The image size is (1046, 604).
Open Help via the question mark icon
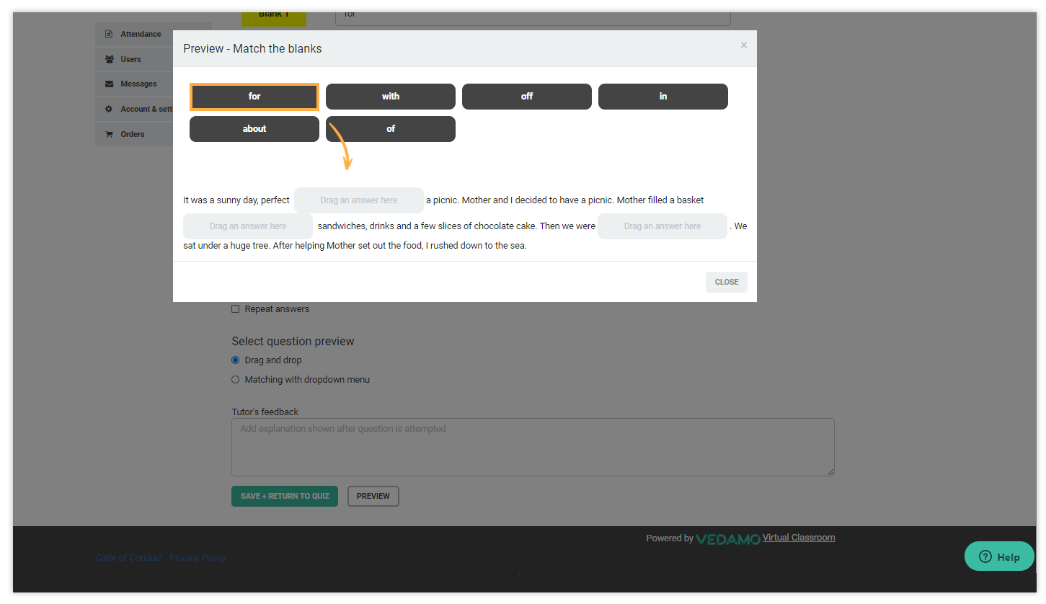coord(985,556)
